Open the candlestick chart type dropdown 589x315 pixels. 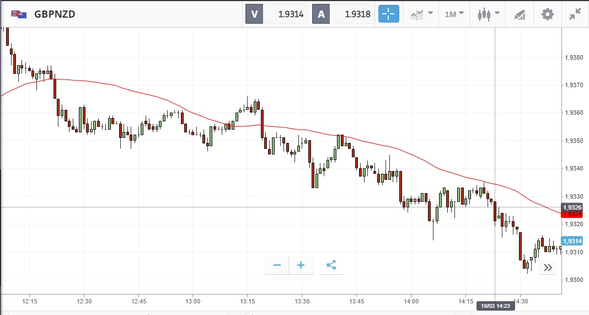pyautogui.click(x=488, y=14)
